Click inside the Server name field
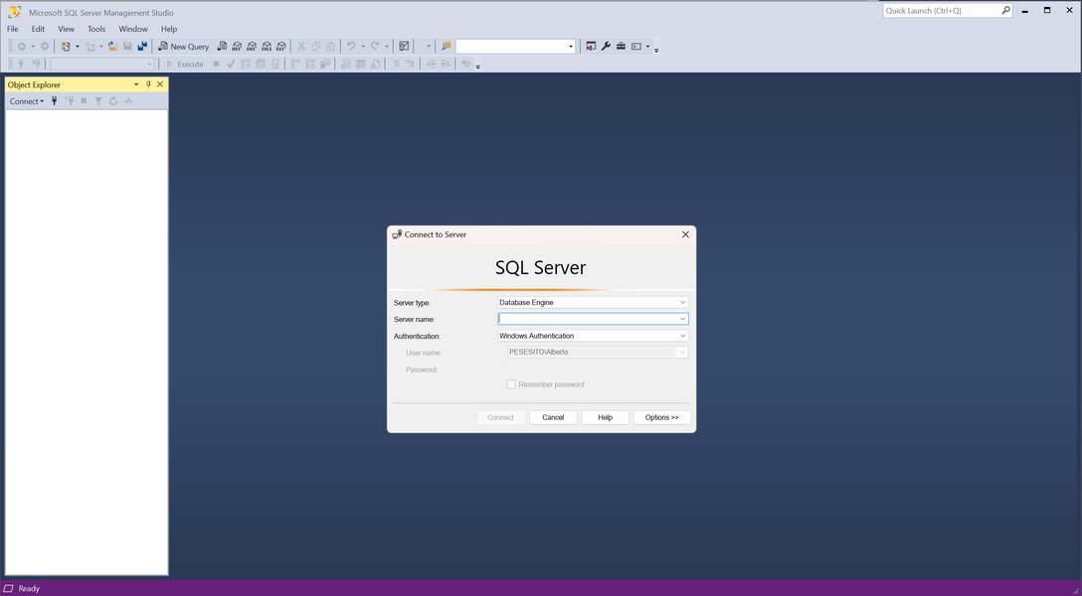 (x=587, y=320)
